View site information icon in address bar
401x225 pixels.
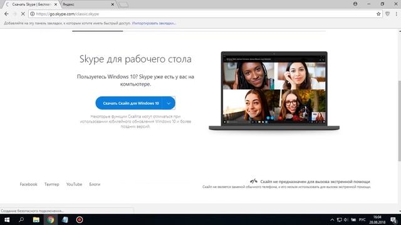(32, 14)
